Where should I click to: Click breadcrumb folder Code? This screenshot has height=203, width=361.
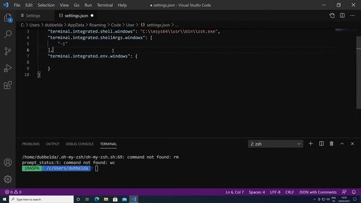pyautogui.click(x=116, y=25)
